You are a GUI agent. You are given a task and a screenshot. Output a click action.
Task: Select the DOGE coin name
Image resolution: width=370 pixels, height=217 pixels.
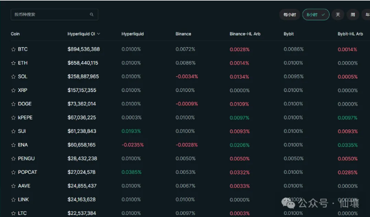tap(25, 104)
